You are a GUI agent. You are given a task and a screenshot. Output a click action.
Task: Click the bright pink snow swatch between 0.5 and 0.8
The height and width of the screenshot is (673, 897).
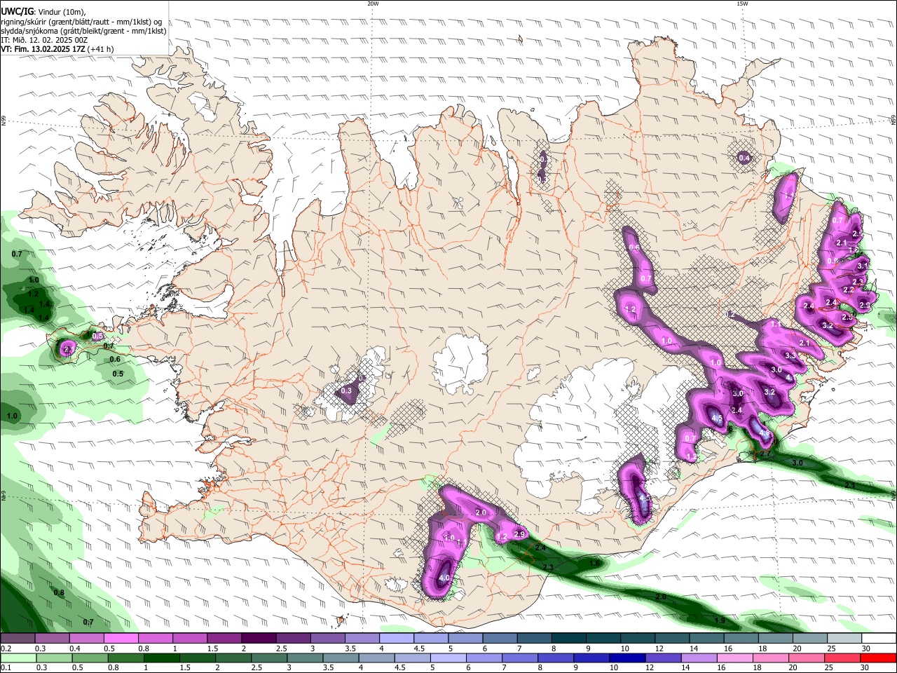pyautogui.click(x=121, y=639)
